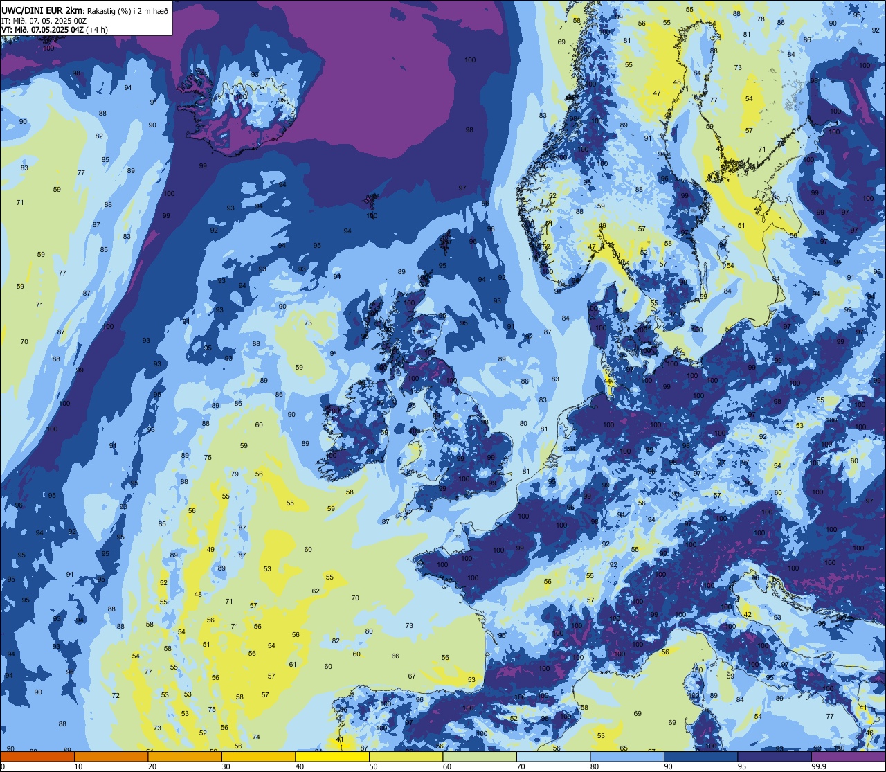
Task: Select the dark blue 90–95 legend segment
Action: pos(701,757)
